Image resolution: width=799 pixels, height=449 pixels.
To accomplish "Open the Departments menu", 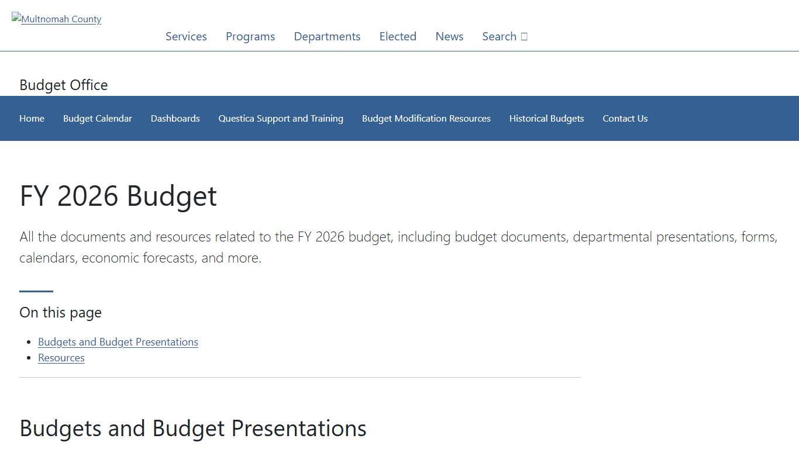I will 327,36.
